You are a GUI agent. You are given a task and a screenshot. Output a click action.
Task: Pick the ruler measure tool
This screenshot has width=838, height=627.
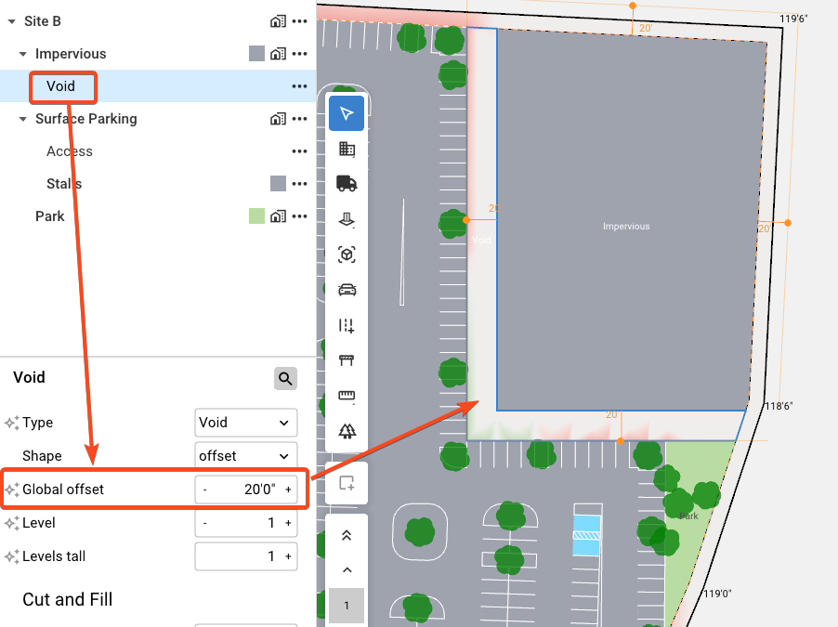point(347,397)
